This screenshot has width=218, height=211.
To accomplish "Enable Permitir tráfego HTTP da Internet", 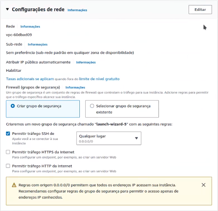I will [x=8, y=166].
